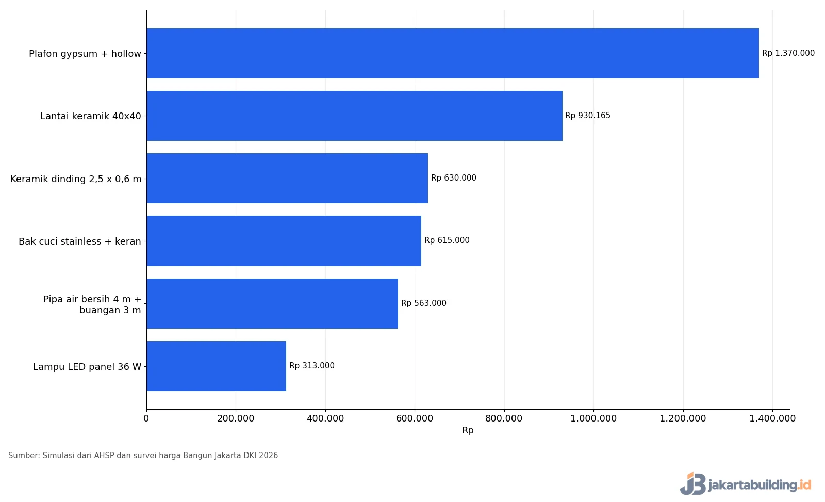The height and width of the screenshot is (502, 825).
Task: Click the value label Rp 615.000
Action: pos(447,240)
